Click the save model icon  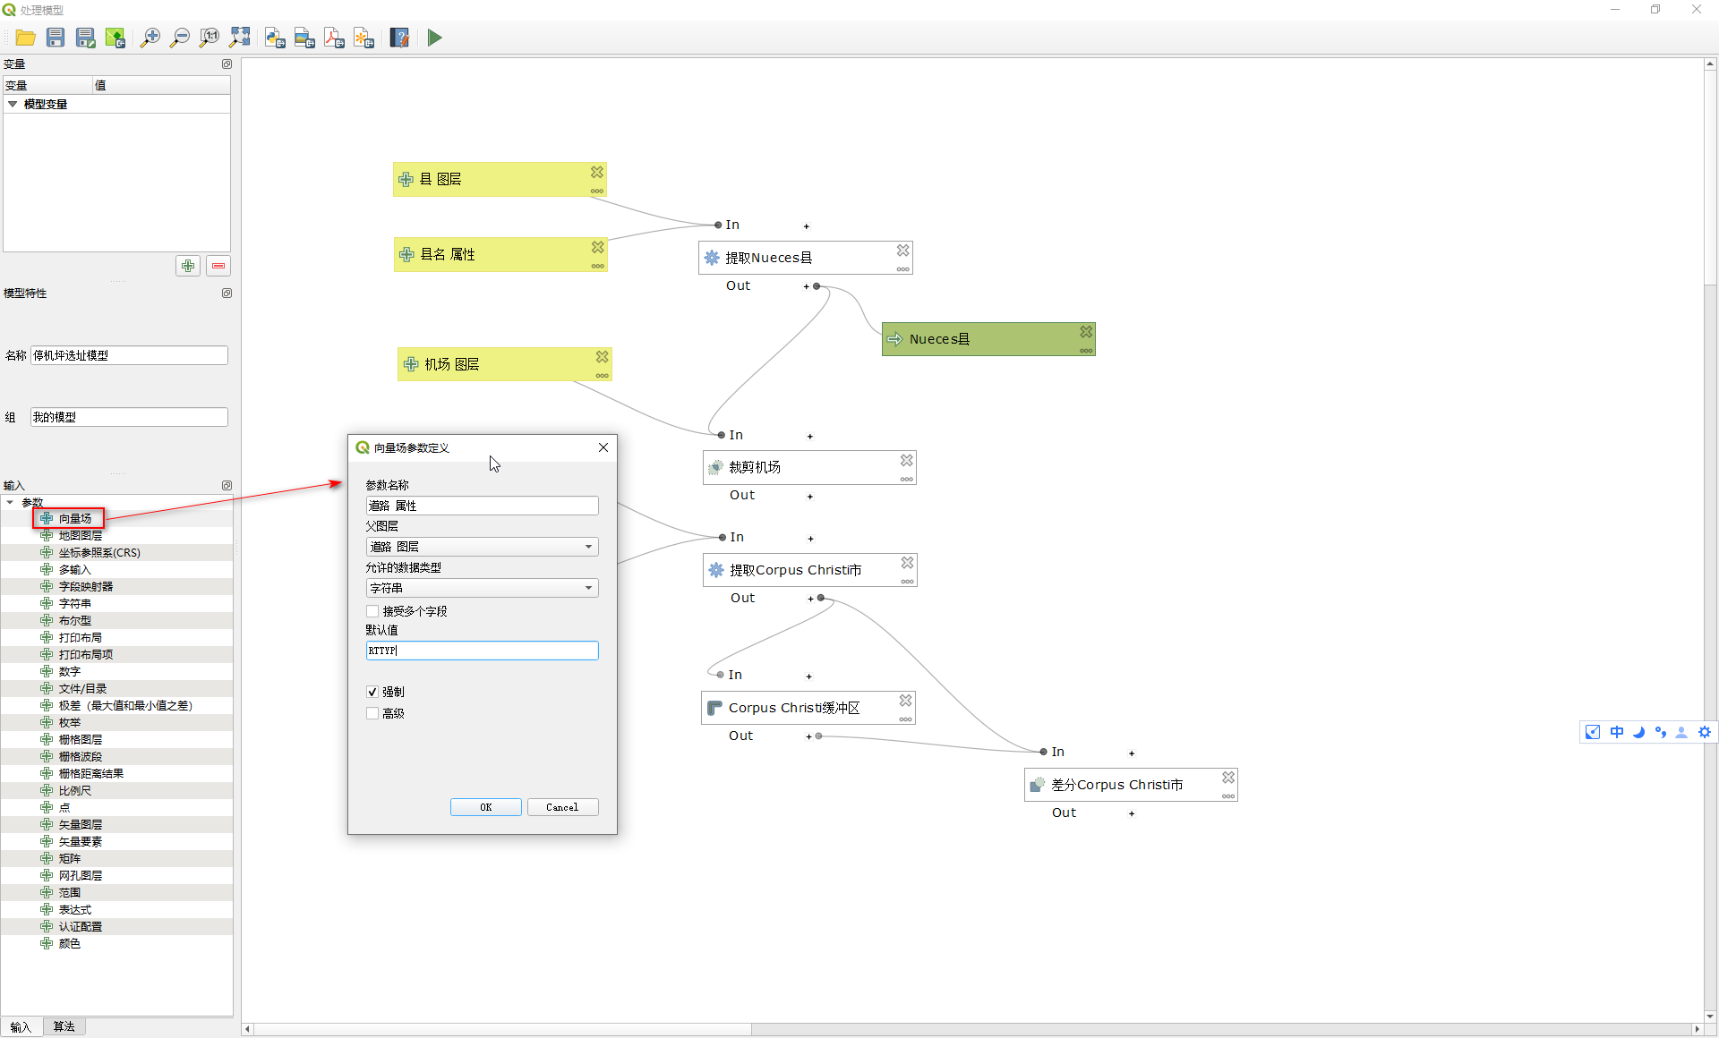pos(56,38)
